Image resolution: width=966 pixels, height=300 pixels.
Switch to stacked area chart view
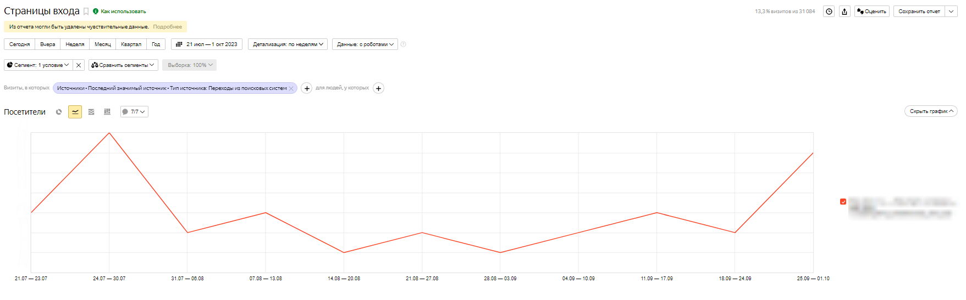tap(91, 112)
